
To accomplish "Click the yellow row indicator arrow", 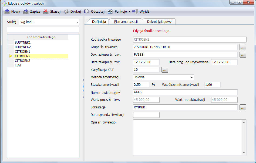I will pyautogui.click(x=11, y=56).
